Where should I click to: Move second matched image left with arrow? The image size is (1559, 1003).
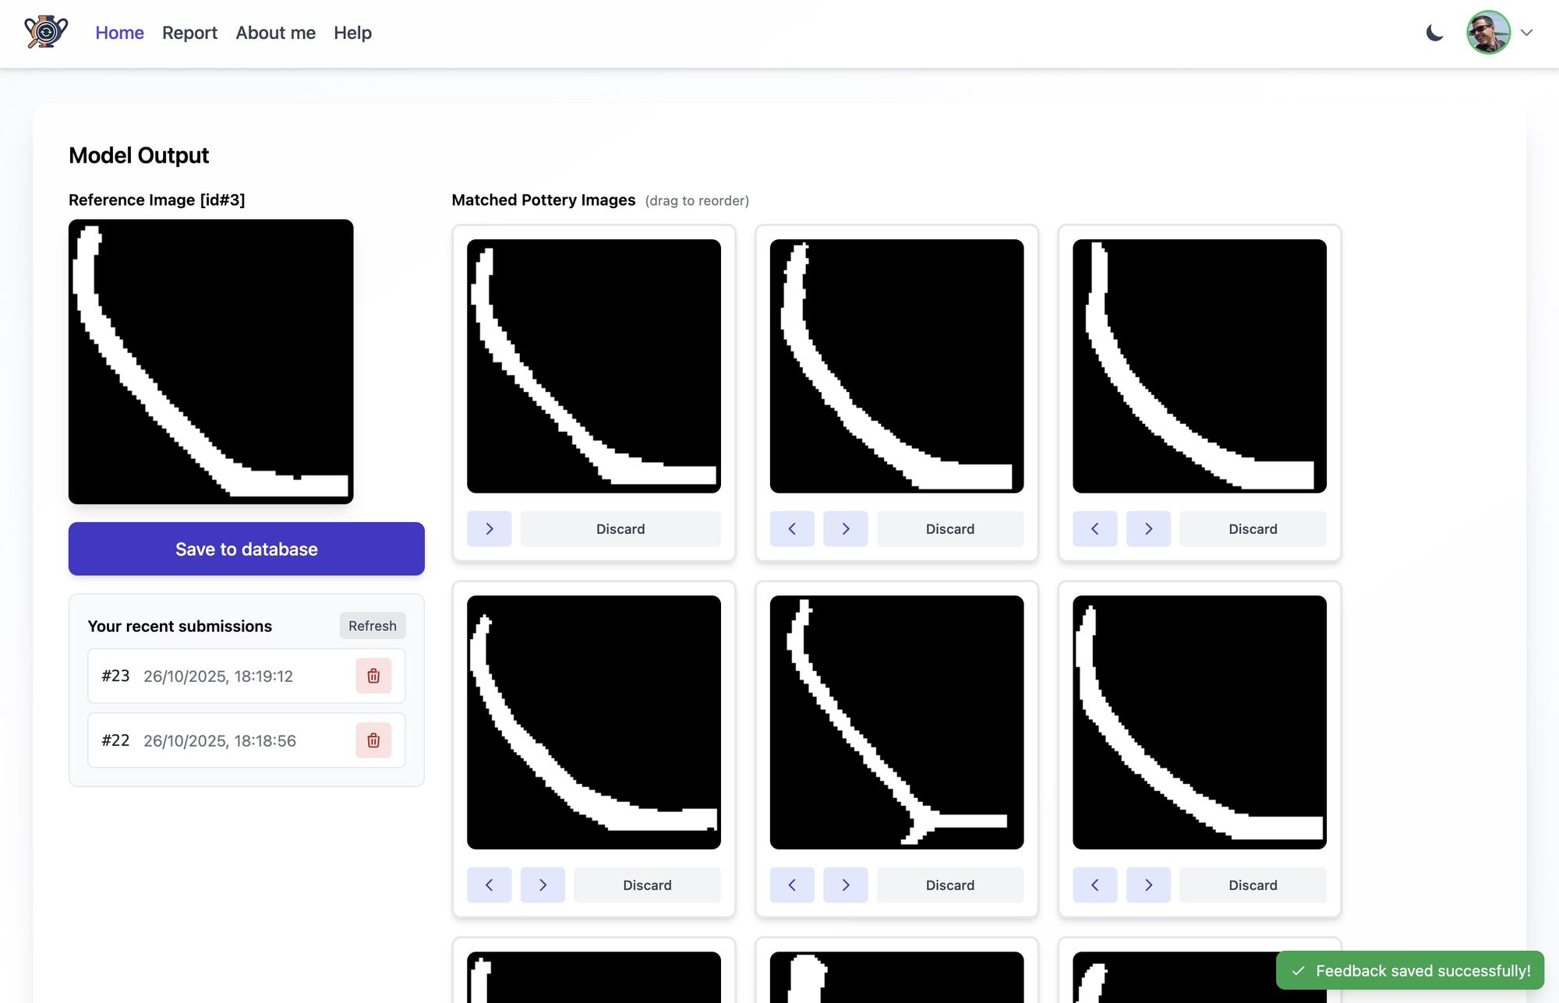tap(792, 529)
